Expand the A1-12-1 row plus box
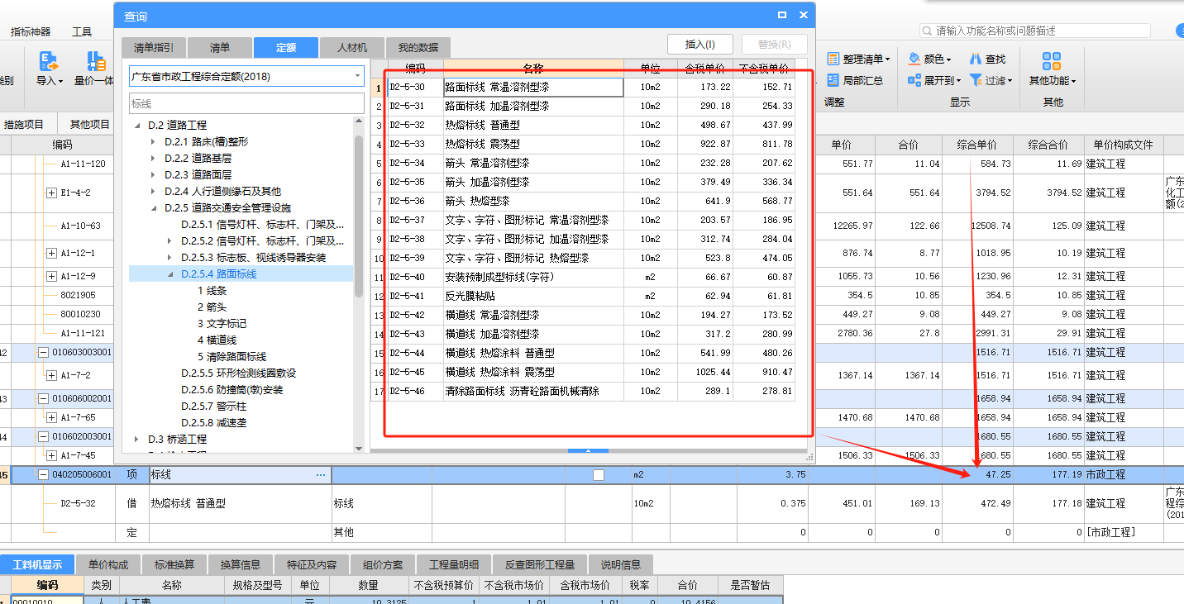 click(x=51, y=253)
